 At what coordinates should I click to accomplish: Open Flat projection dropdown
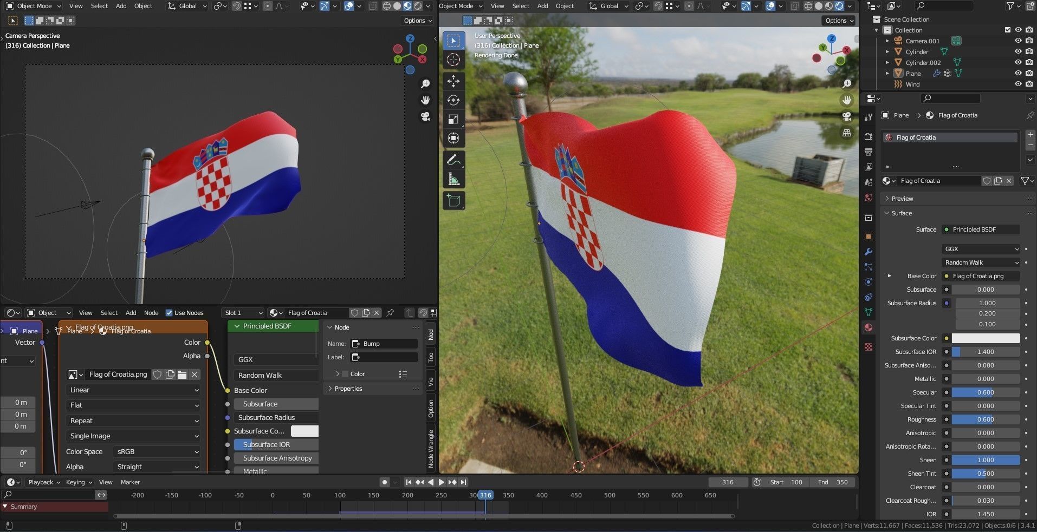pyautogui.click(x=134, y=405)
